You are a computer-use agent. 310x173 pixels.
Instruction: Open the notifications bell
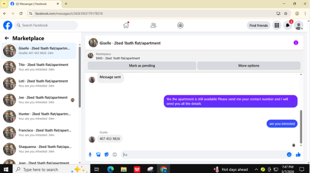pos(288,25)
